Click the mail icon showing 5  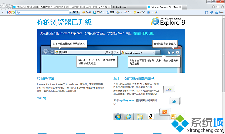pos(127,12)
